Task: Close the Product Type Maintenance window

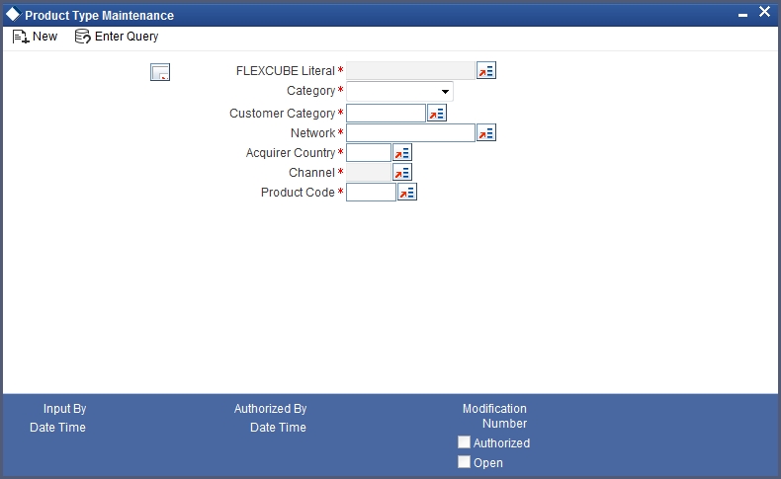Action: (x=764, y=12)
